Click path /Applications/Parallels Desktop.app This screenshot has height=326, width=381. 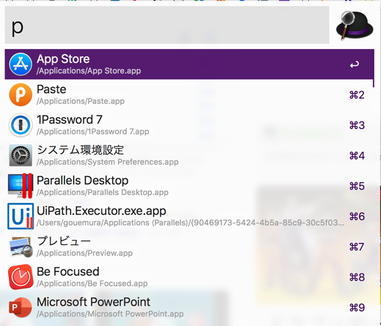(x=102, y=193)
